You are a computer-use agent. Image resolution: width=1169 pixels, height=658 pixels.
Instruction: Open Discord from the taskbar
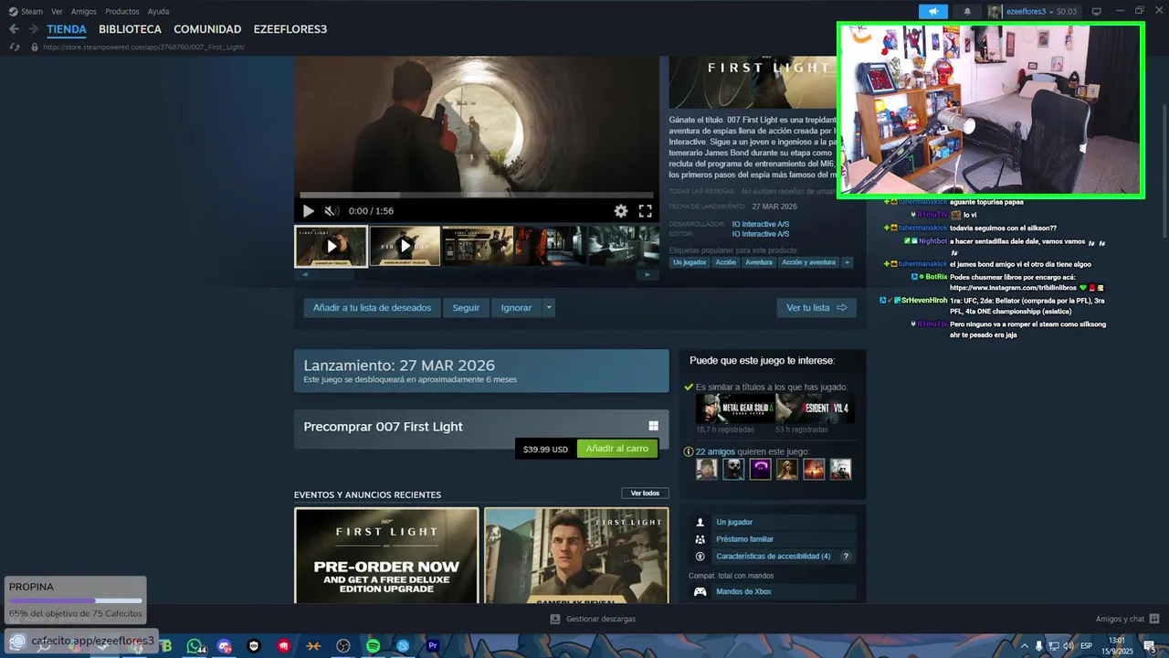(x=225, y=646)
